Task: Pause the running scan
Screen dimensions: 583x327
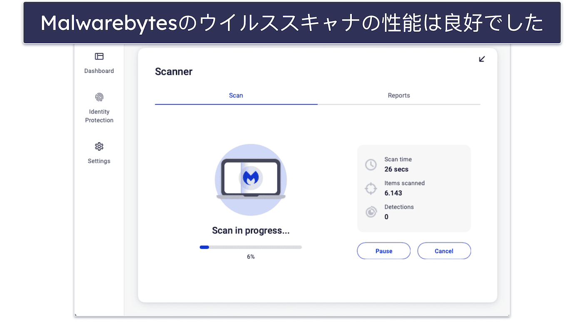Action: 384,251
